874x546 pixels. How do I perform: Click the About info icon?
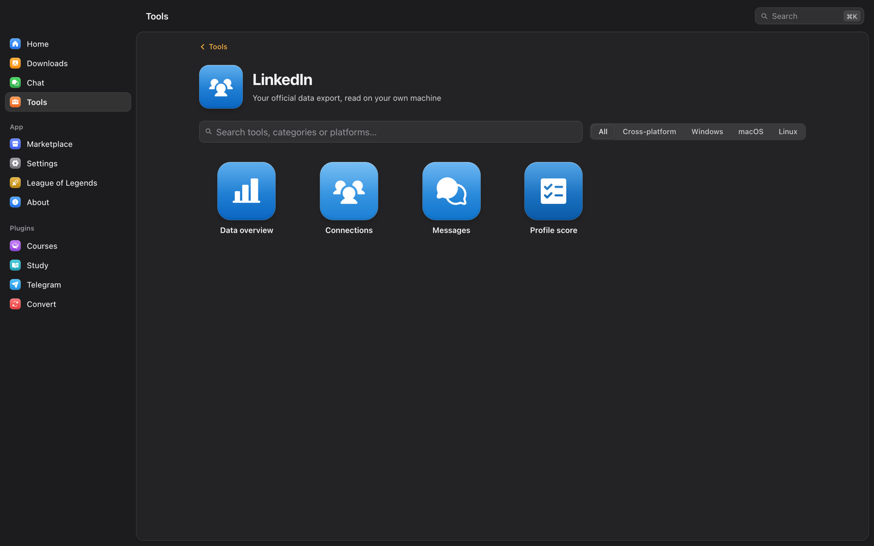tap(16, 202)
